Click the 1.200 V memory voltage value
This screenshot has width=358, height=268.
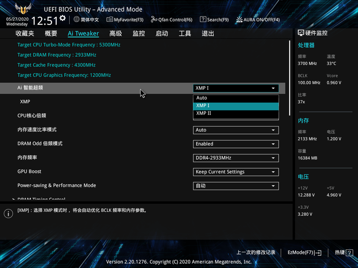pyautogui.click(x=334, y=139)
